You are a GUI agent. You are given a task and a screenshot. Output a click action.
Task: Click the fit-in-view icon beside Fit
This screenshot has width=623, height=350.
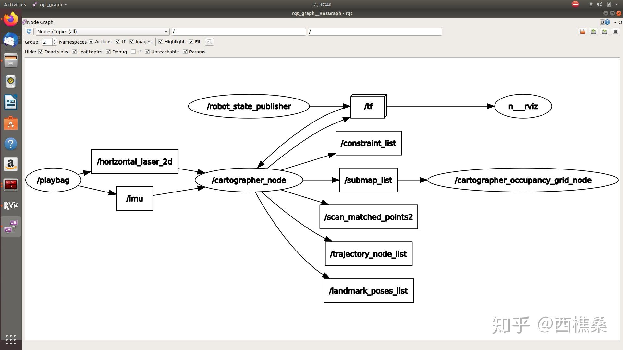(x=209, y=42)
